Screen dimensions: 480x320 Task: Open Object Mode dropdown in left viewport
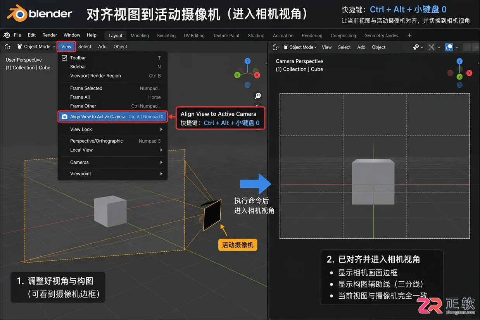[x=36, y=47]
